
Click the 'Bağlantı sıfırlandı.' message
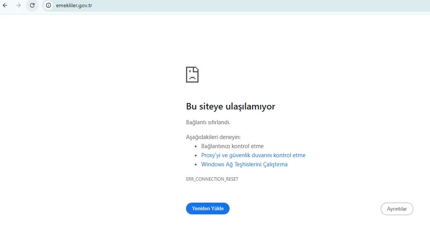[208, 122]
